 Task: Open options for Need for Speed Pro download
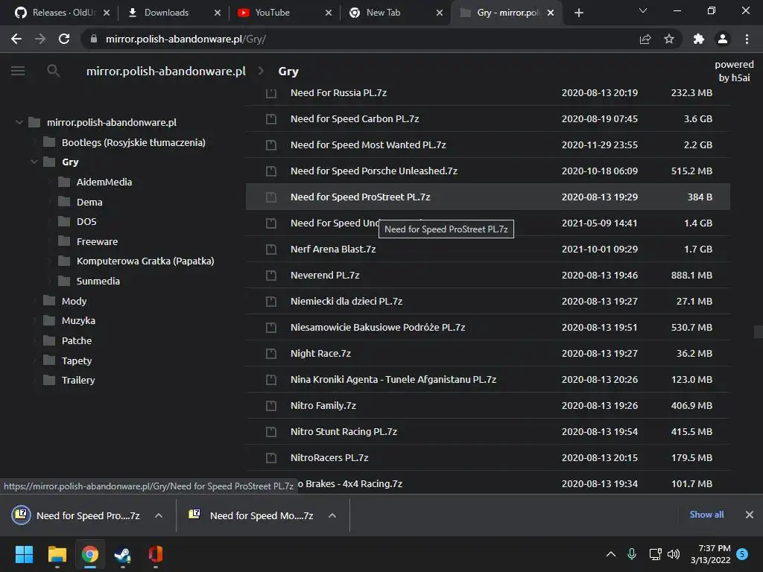tap(159, 515)
